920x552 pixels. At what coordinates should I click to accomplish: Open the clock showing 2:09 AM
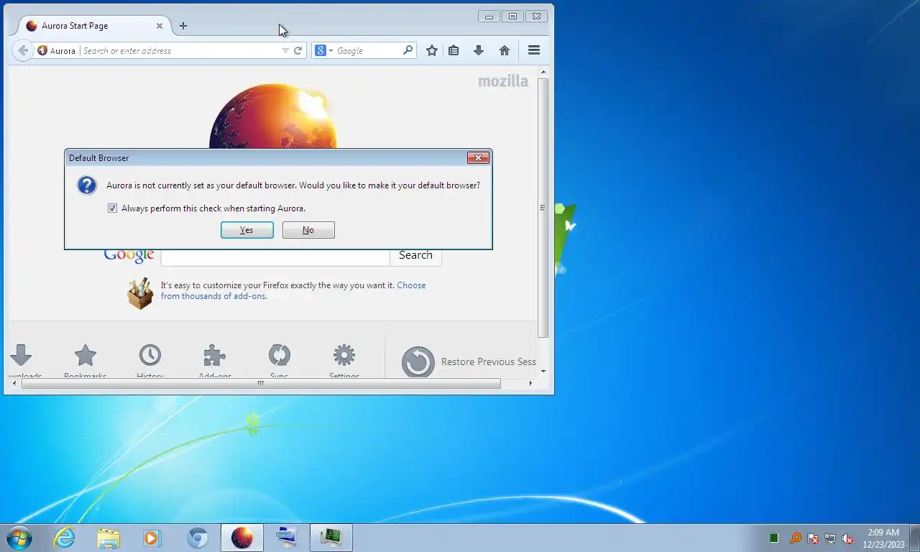(883, 538)
